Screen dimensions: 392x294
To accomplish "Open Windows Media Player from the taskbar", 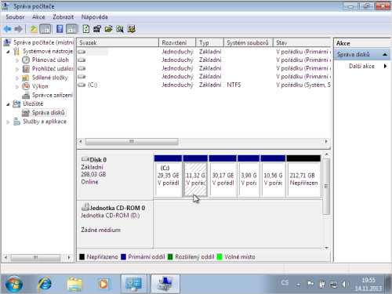I will pyautogui.click(x=103, y=284).
